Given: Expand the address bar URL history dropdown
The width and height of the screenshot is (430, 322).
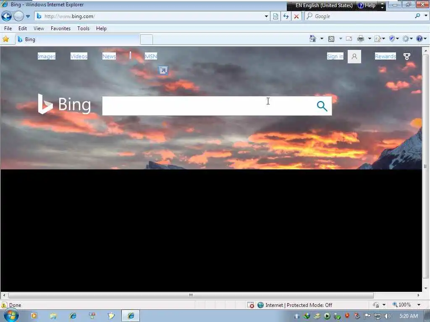Looking at the screenshot, I should (x=266, y=16).
